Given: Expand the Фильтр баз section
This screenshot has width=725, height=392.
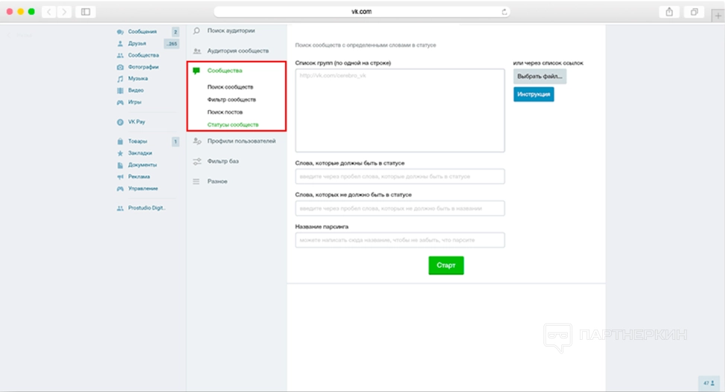Looking at the screenshot, I should tap(223, 161).
